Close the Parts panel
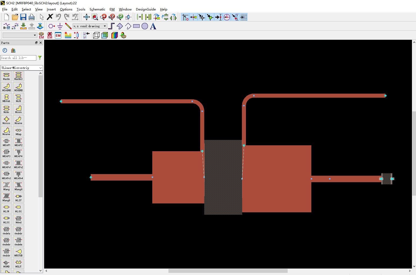The height and width of the screenshot is (275, 416). (41, 43)
